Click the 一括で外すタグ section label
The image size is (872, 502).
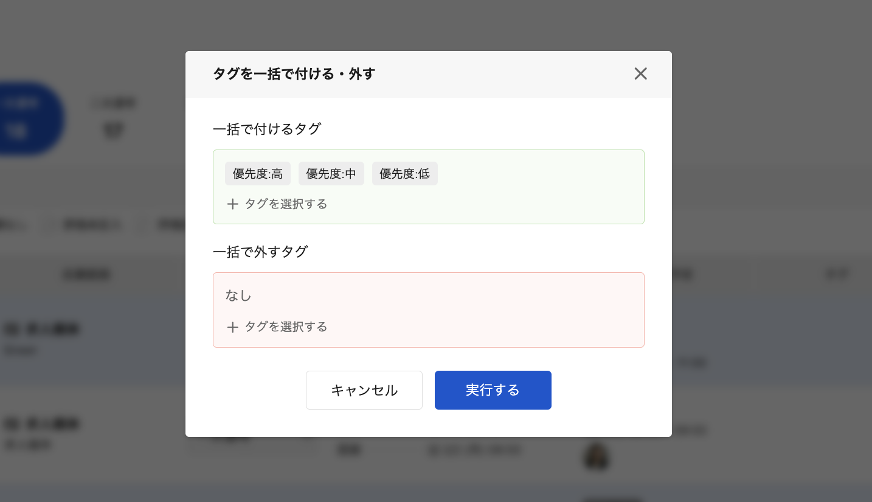tap(260, 252)
